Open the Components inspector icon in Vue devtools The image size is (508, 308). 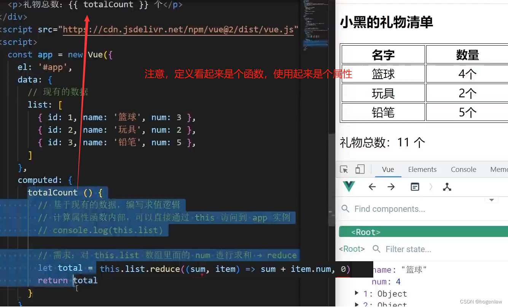[x=415, y=187]
